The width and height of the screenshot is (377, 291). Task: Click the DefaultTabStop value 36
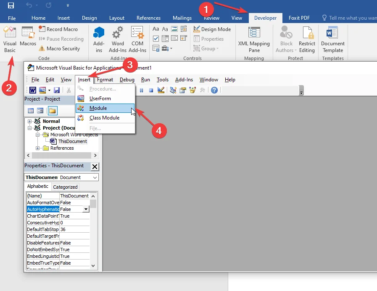[x=74, y=229]
